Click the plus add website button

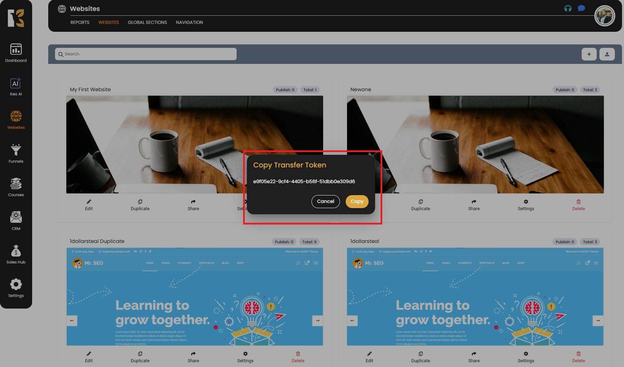(589, 54)
